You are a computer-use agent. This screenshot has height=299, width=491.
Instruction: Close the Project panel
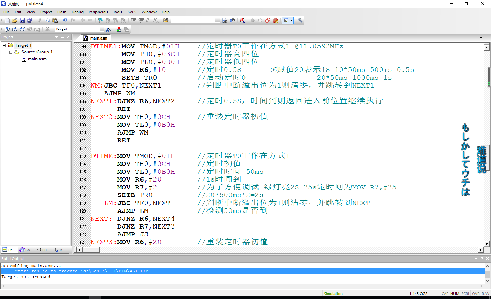tap(68, 37)
